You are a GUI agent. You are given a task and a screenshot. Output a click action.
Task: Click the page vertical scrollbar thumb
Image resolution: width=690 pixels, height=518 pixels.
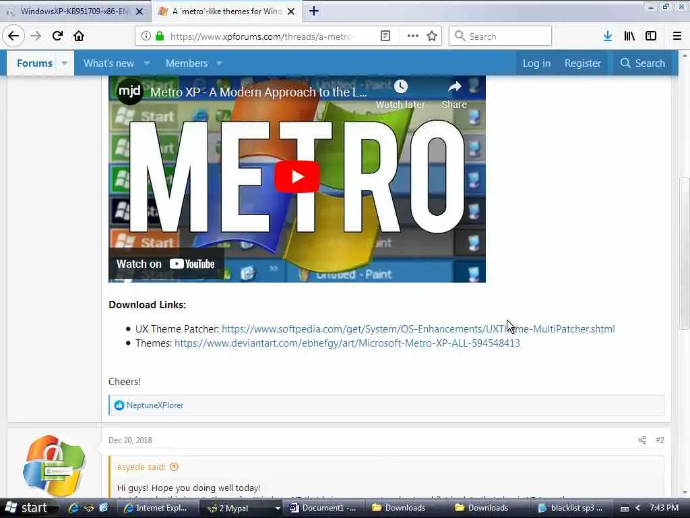pos(685,253)
